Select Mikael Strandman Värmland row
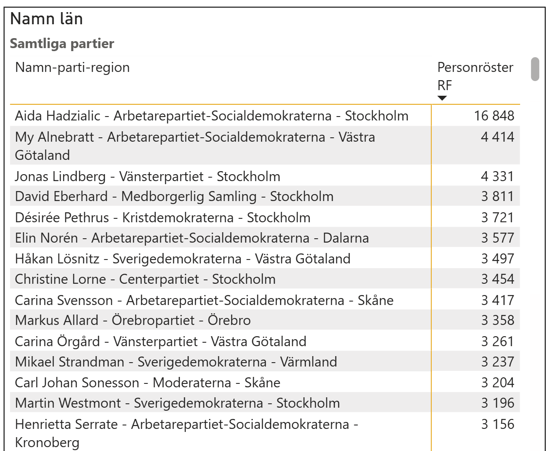The image size is (550, 451). click(176, 362)
